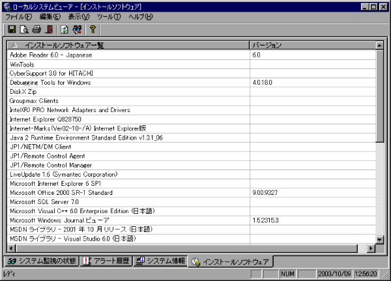Select the Microsoft SQL Server 7.0 row

tap(192, 202)
